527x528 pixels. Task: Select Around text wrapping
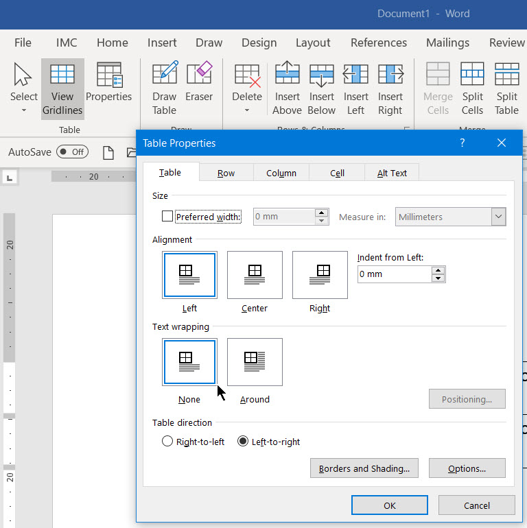[x=255, y=362]
